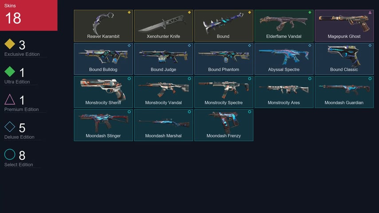
Task: Select the blue Deluxe Edition diamond icon
Action: pos(10,127)
